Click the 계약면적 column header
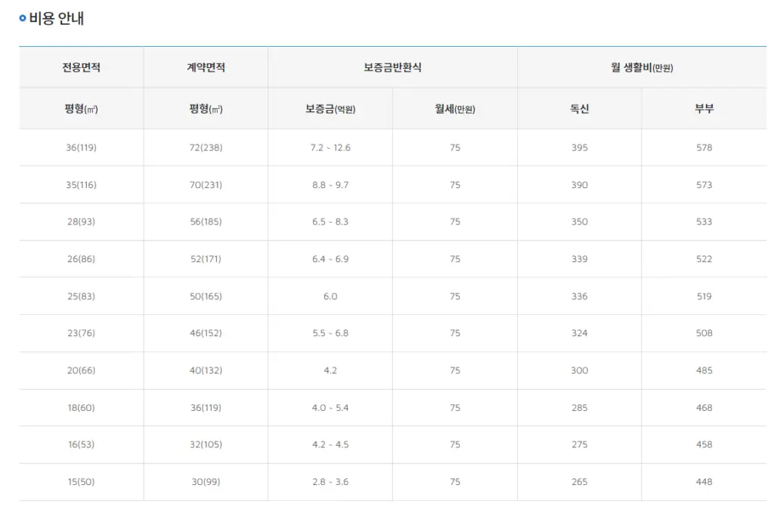 click(206, 67)
